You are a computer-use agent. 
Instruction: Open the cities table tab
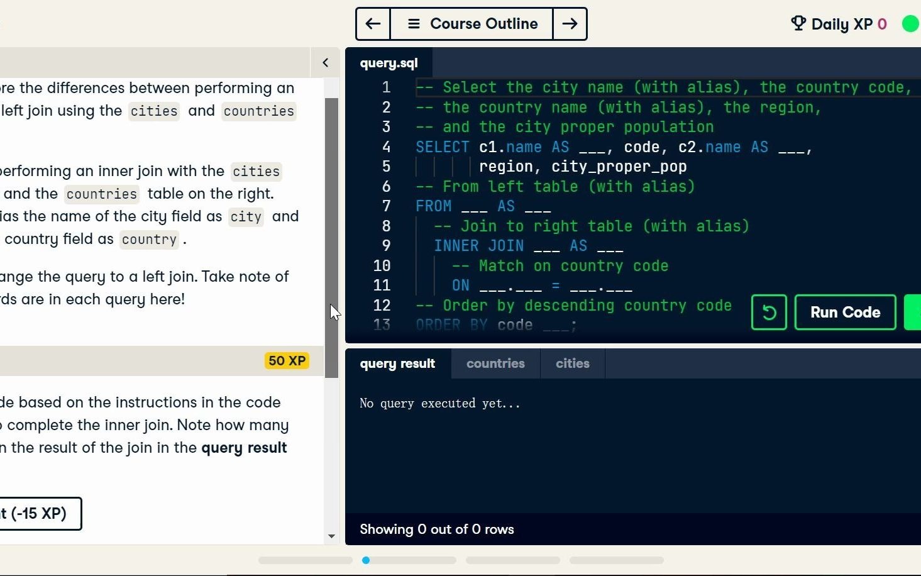572,363
